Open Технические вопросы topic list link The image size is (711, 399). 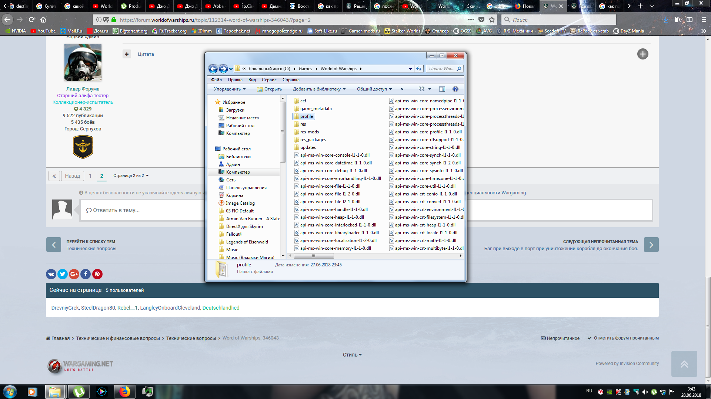pyautogui.click(x=91, y=249)
